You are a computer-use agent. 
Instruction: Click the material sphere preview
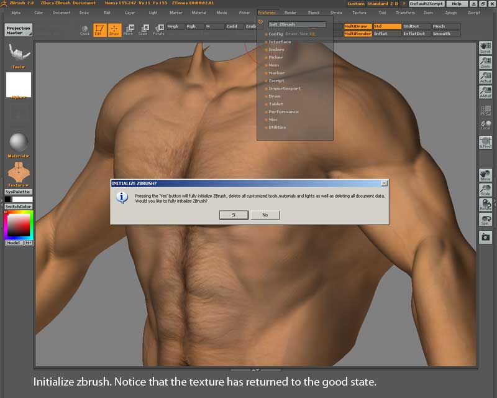tap(18, 142)
